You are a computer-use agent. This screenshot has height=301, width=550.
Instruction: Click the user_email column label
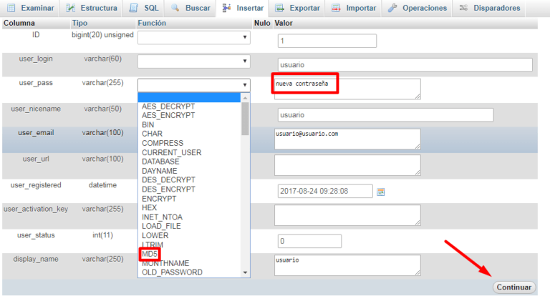(x=36, y=133)
